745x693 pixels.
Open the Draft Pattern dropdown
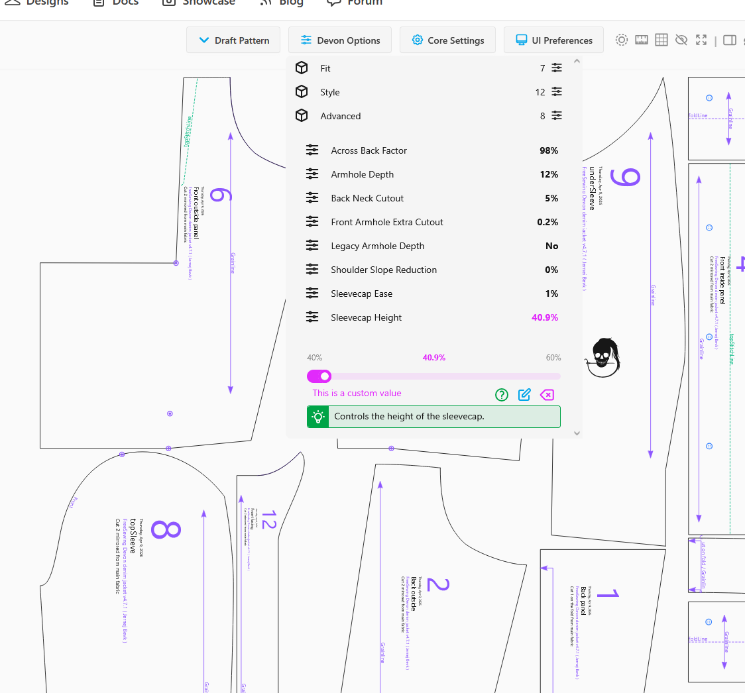click(x=233, y=40)
